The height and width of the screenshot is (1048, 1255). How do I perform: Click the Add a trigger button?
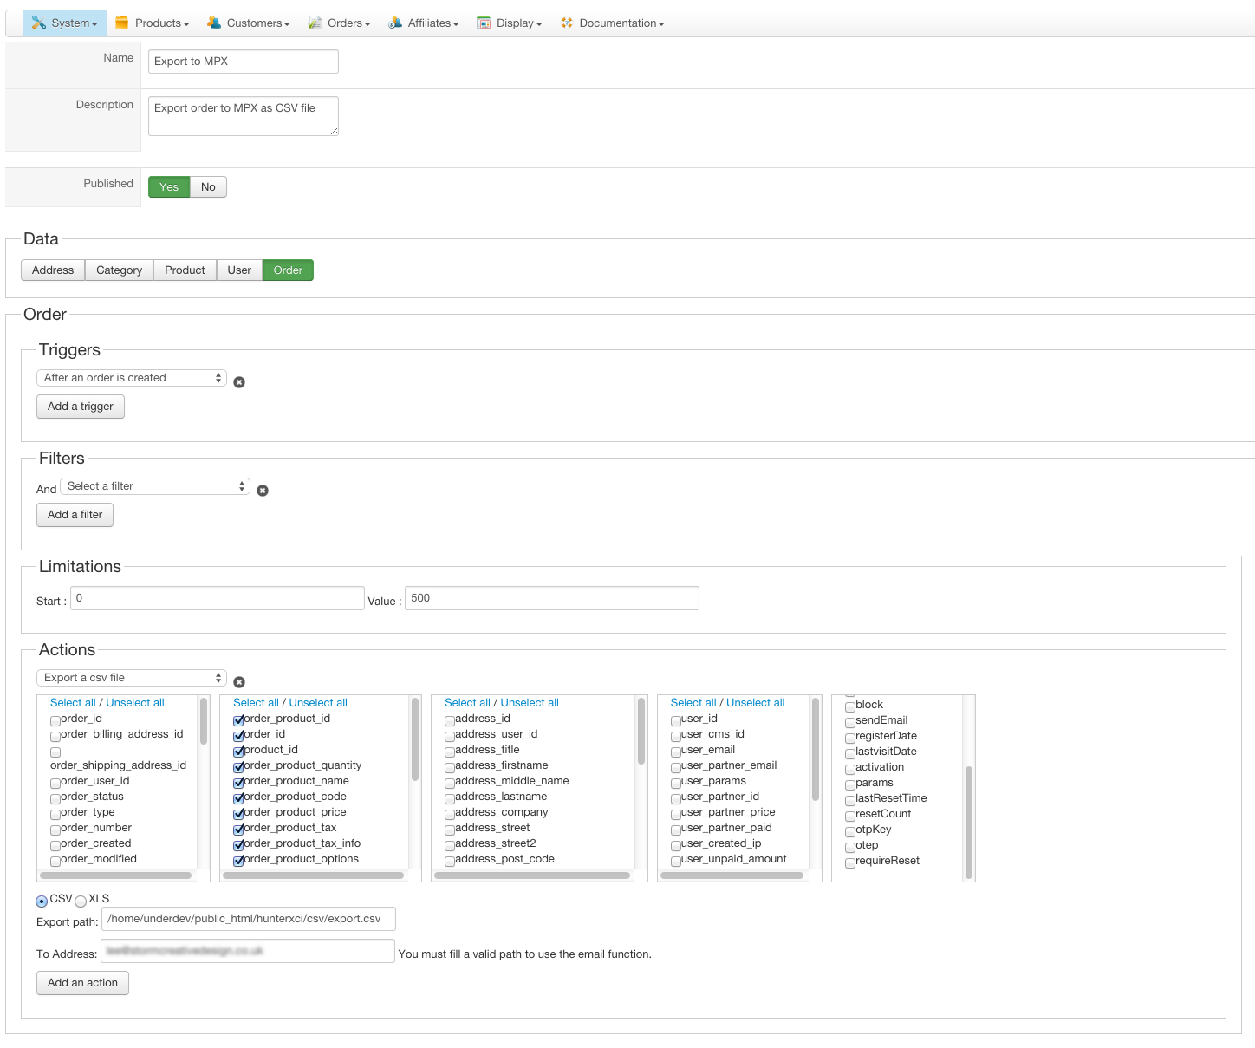pyautogui.click(x=81, y=407)
